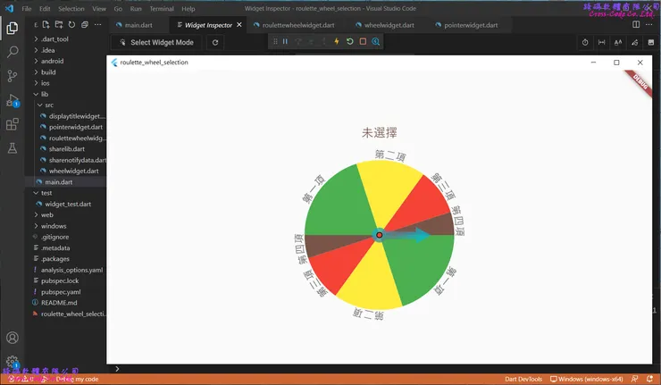Close the Widget Inspector tab
Image resolution: width=661 pixels, height=385 pixels.
tap(239, 25)
